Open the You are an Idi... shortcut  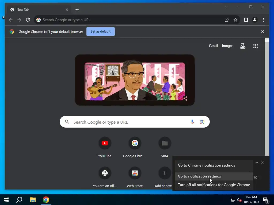pyautogui.click(x=105, y=177)
